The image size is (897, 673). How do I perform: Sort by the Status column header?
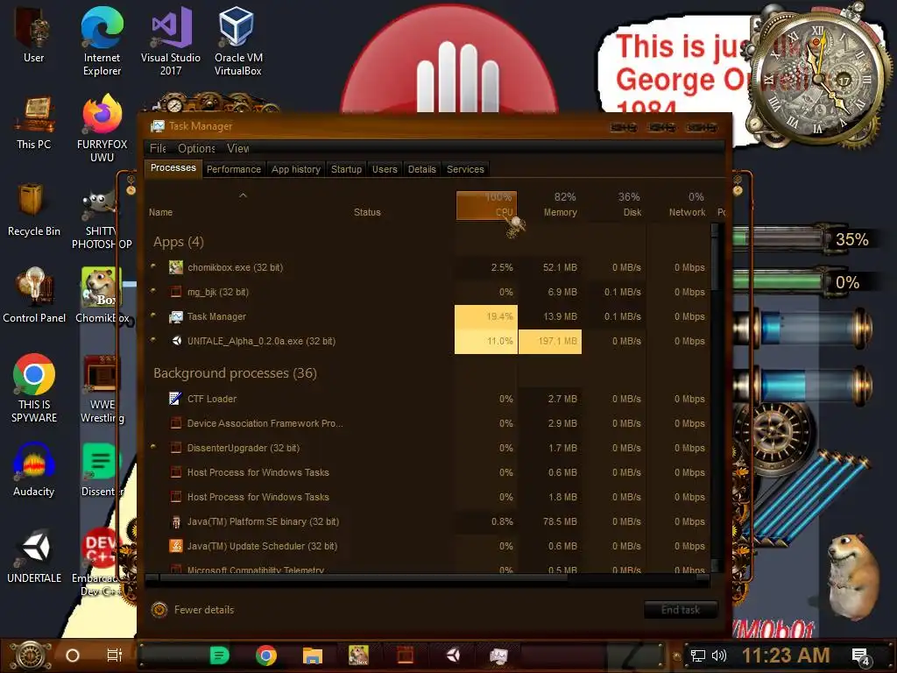coord(400,205)
